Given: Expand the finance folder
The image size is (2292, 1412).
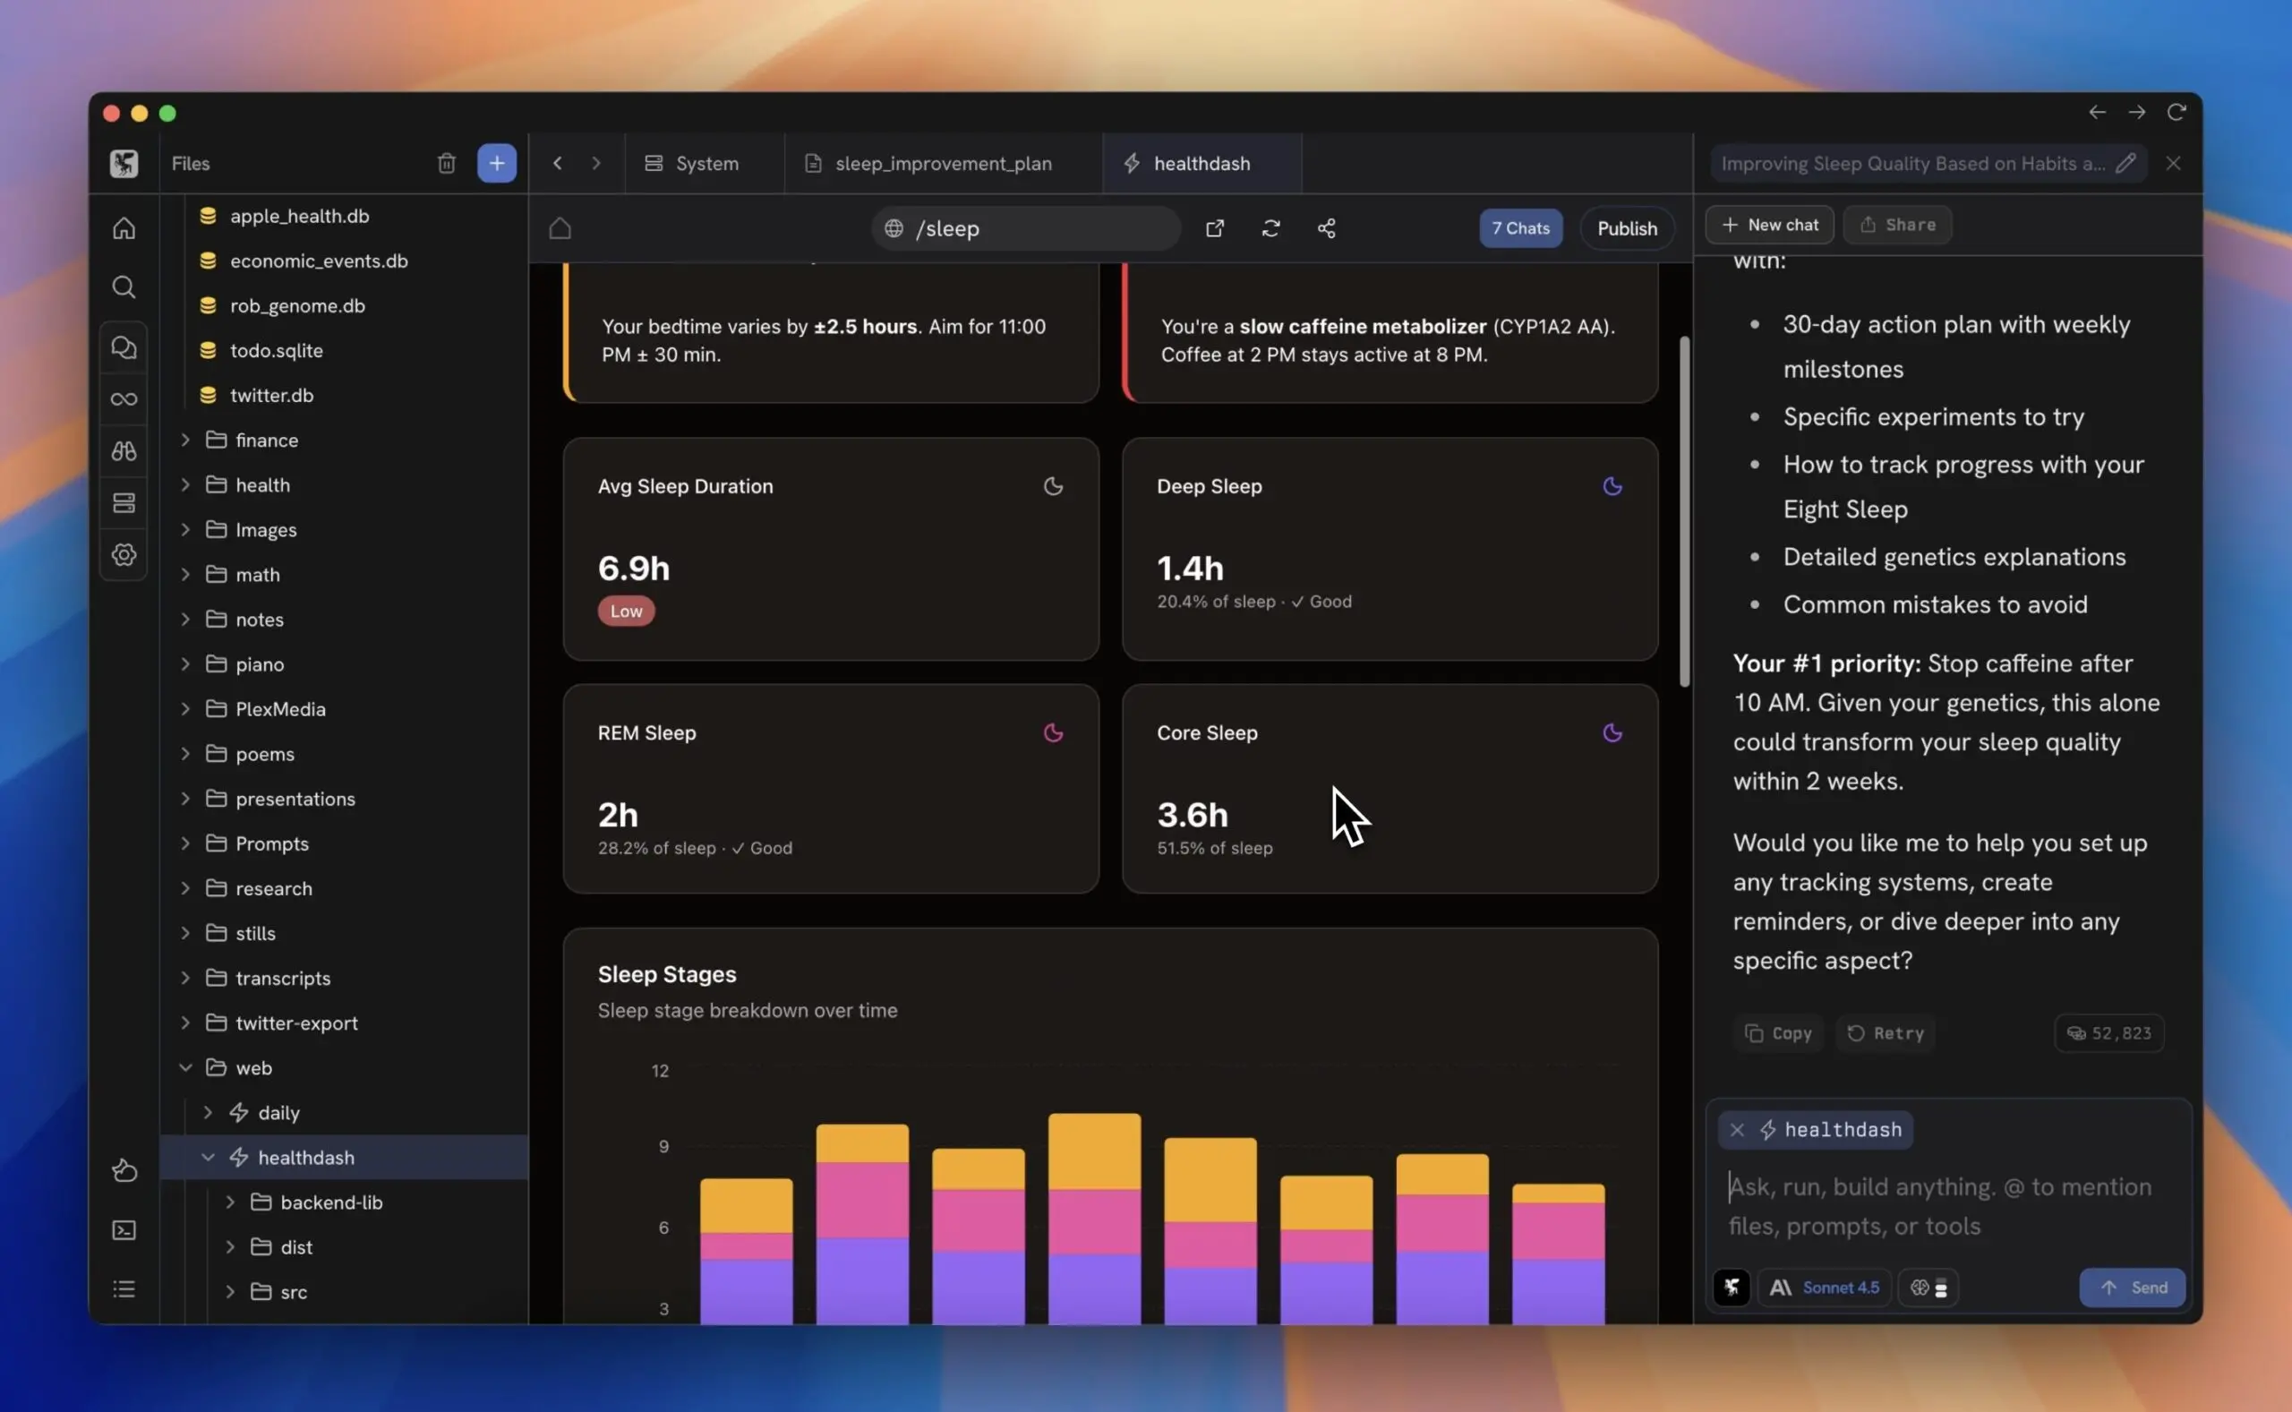Looking at the screenshot, I should tap(186, 440).
